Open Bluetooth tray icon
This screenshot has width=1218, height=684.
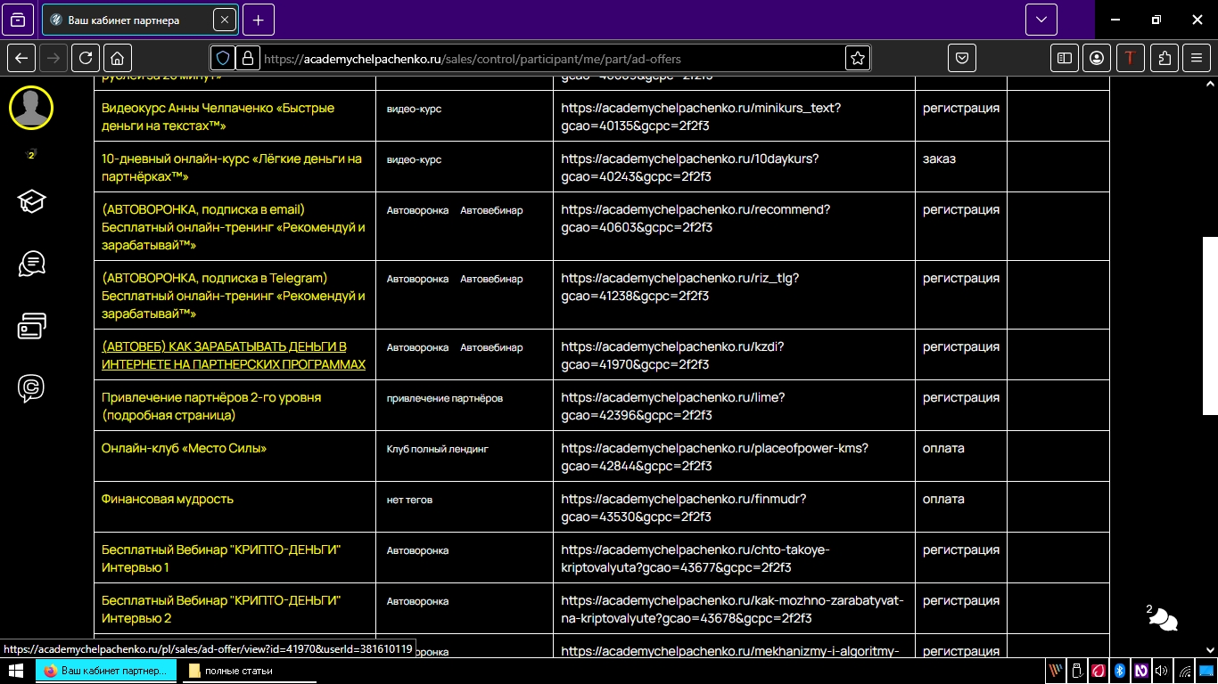click(x=1120, y=671)
